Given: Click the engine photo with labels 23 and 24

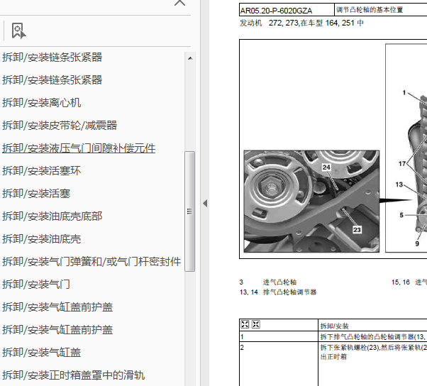Looking at the screenshot, I should pos(311,202).
